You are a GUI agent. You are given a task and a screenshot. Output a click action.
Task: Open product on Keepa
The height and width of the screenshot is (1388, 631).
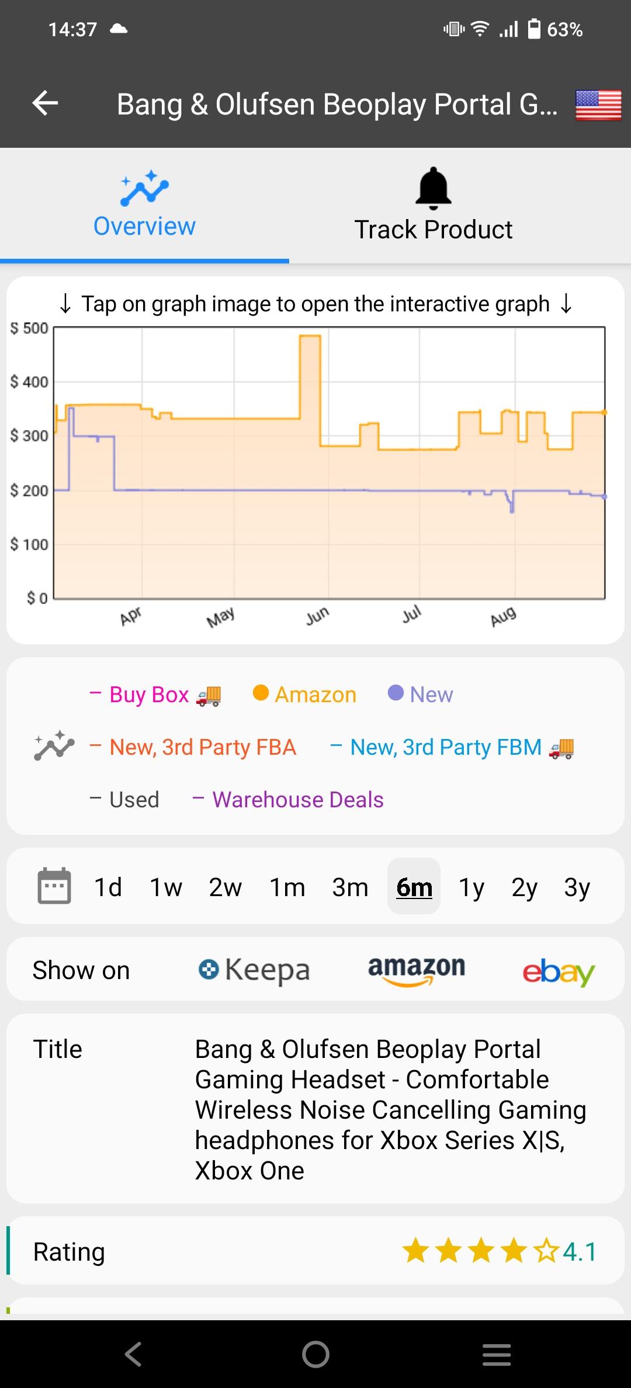pos(254,970)
